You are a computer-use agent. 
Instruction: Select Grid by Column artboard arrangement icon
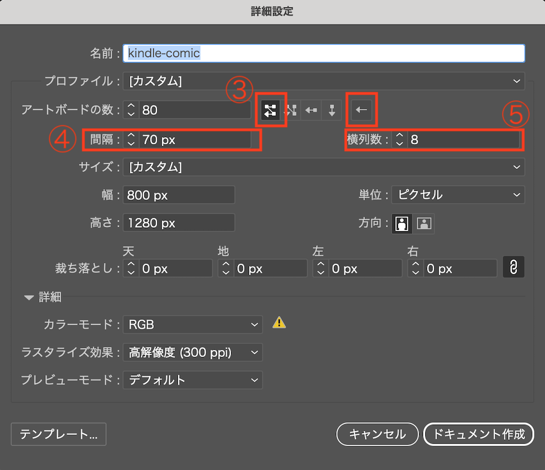291,110
